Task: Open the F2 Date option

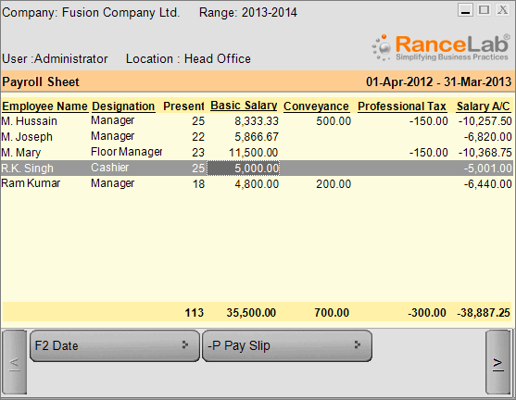Action: tap(115, 345)
